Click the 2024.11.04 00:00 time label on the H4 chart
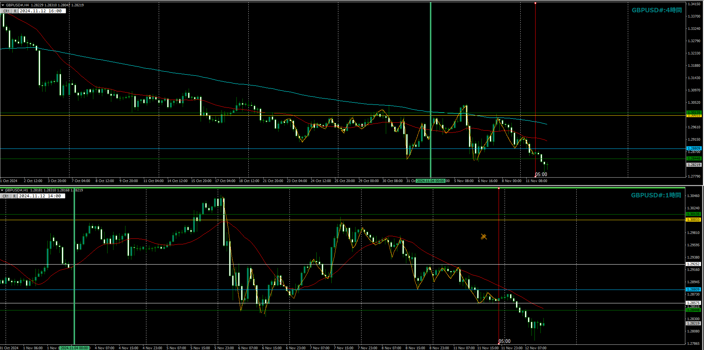This screenshot has width=704, height=350. [431, 181]
